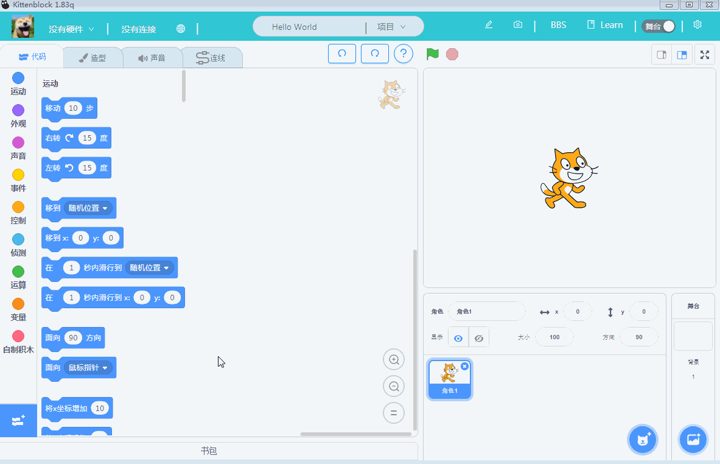Show the sprite with the eye button
Screen dimensions: 720x464
click(458, 338)
